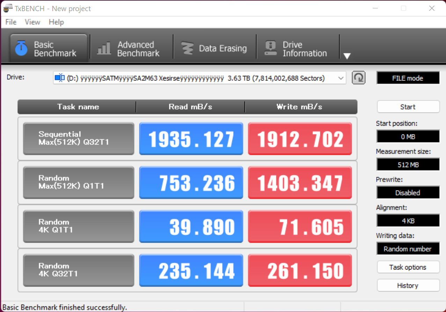Open Task options
This screenshot has width=446, height=312.
408,267
